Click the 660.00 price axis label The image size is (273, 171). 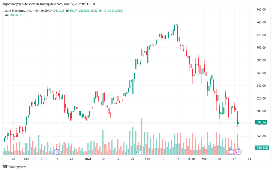[x=261, y=73]
